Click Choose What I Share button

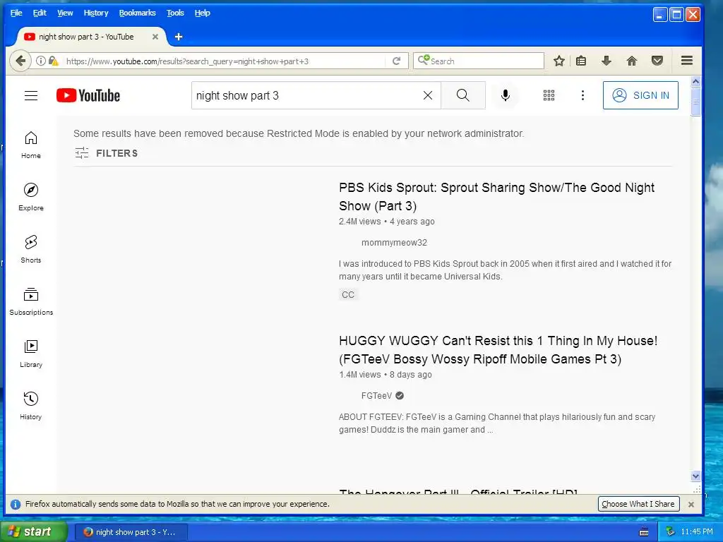(638, 504)
